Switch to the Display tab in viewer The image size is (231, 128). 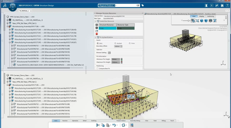[x=201, y=17]
